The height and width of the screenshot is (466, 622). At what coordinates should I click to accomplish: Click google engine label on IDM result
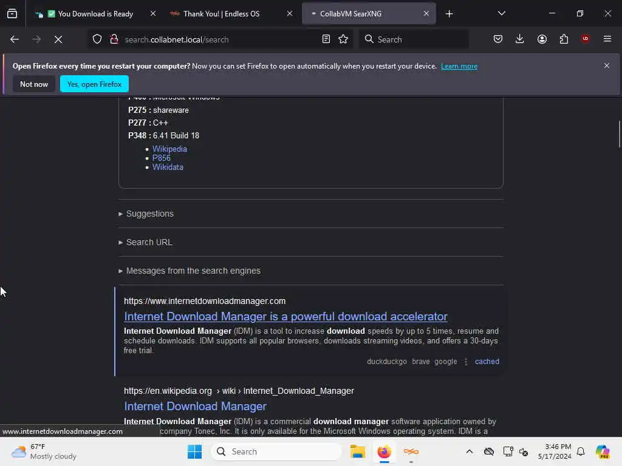445,362
